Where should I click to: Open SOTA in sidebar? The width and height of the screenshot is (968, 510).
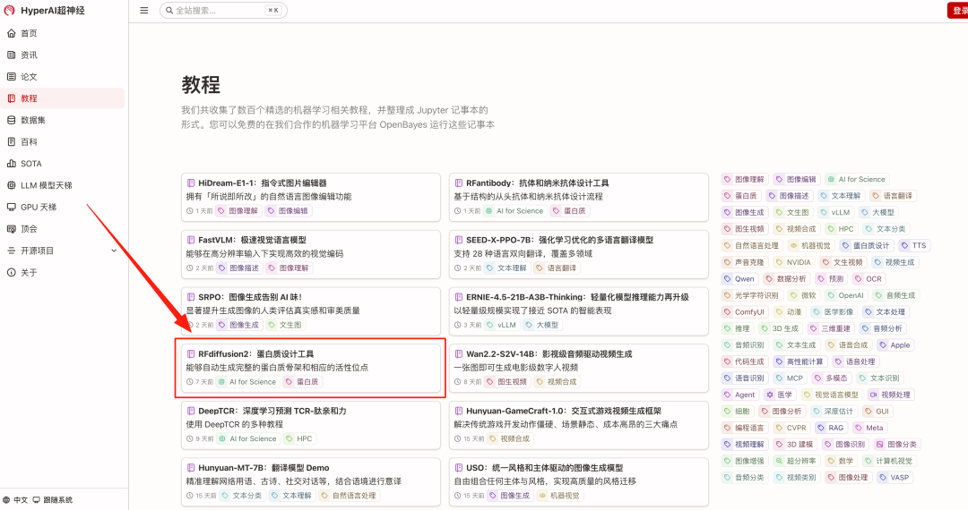coord(63,163)
